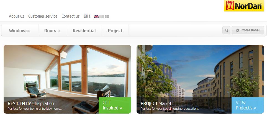Open the About us page
The height and width of the screenshot is (118, 267).
click(x=17, y=16)
